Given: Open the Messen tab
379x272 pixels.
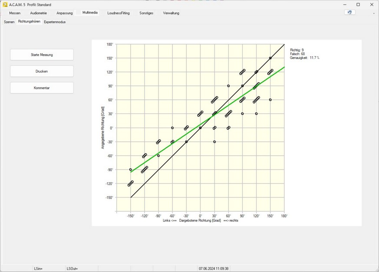Looking at the screenshot, I should click(x=15, y=13).
